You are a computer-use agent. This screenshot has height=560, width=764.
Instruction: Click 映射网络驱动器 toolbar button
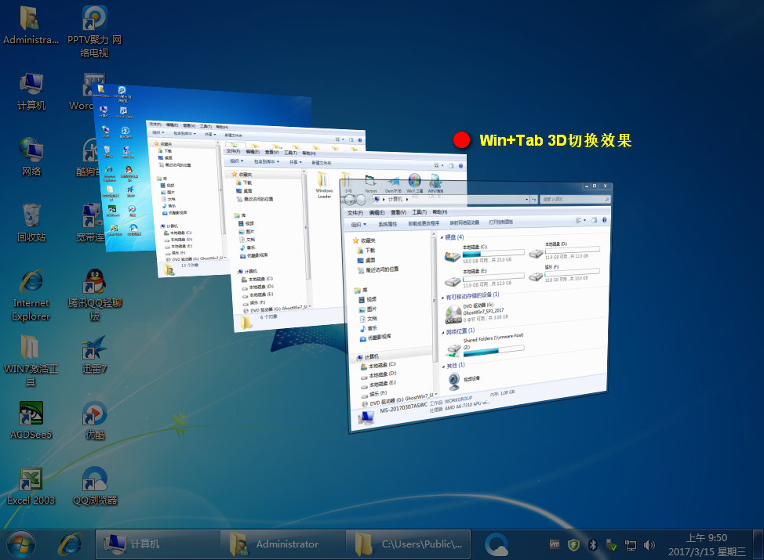click(x=464, y=222)
